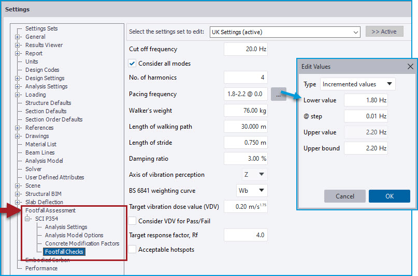Viewport: 418px width, 276px height.
Task: Cancel the Edit Values dialog
Action: click(345, 196)
